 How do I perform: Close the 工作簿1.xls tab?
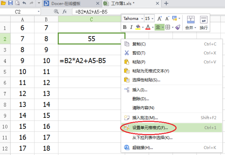coord(157,3)
